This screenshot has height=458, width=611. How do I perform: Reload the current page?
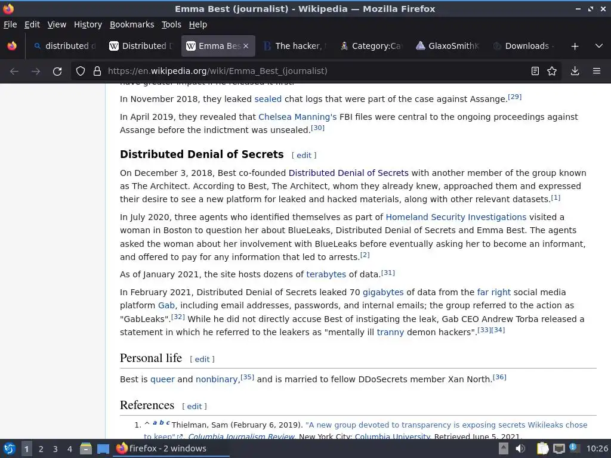tap(57, 71)
